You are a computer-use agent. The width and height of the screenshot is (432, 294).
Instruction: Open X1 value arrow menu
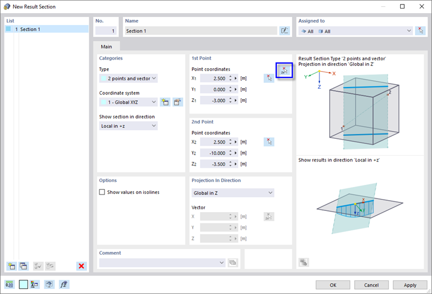[236, 78]
